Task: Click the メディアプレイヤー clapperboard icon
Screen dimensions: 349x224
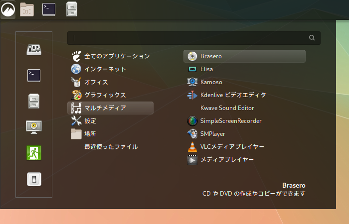Action: [192, 160]
